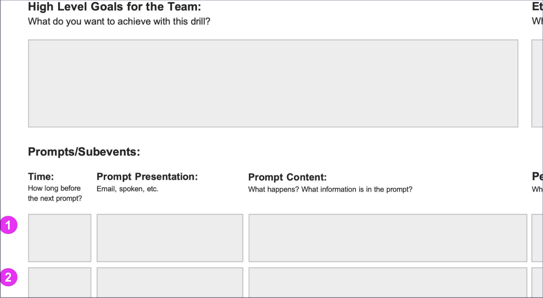Select row 2 Prompt Presentation field
Screen dimensions: 543x298
point(170,283)
